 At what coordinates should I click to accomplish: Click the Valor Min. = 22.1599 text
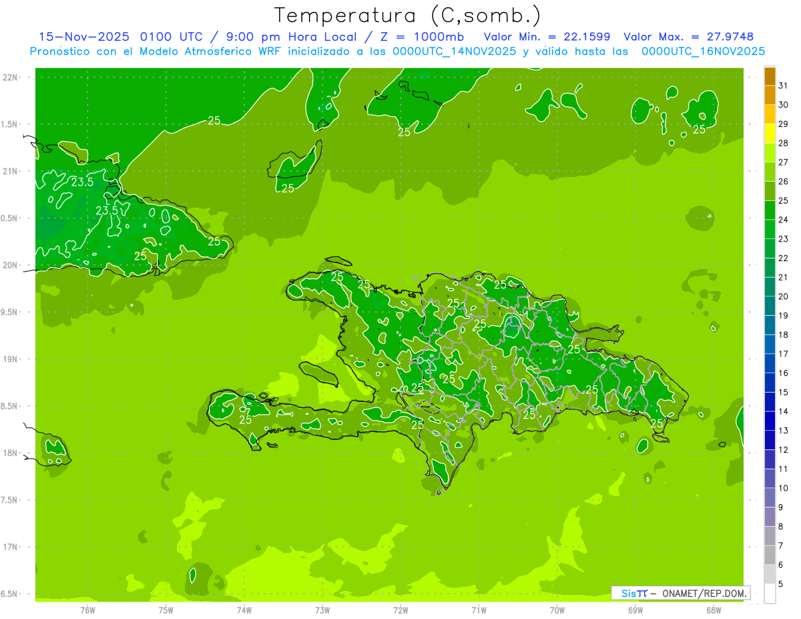[x=547, y=37]
